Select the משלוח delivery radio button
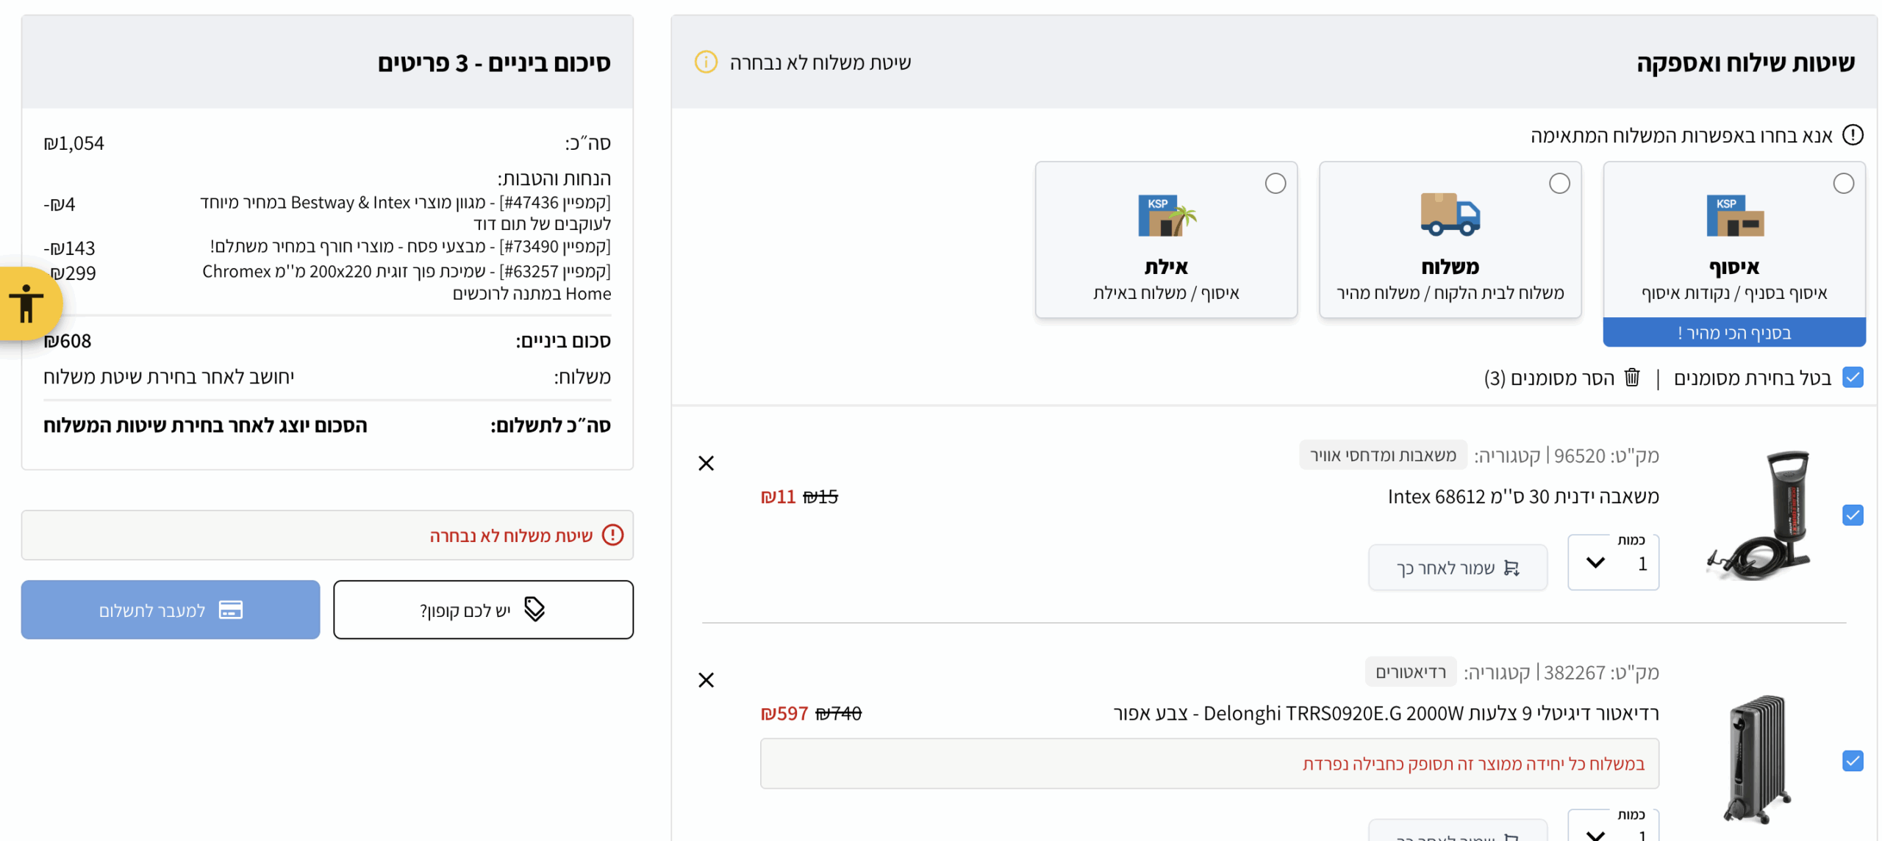This screenshot has height=841, width=1882. tap(1559, 183)
